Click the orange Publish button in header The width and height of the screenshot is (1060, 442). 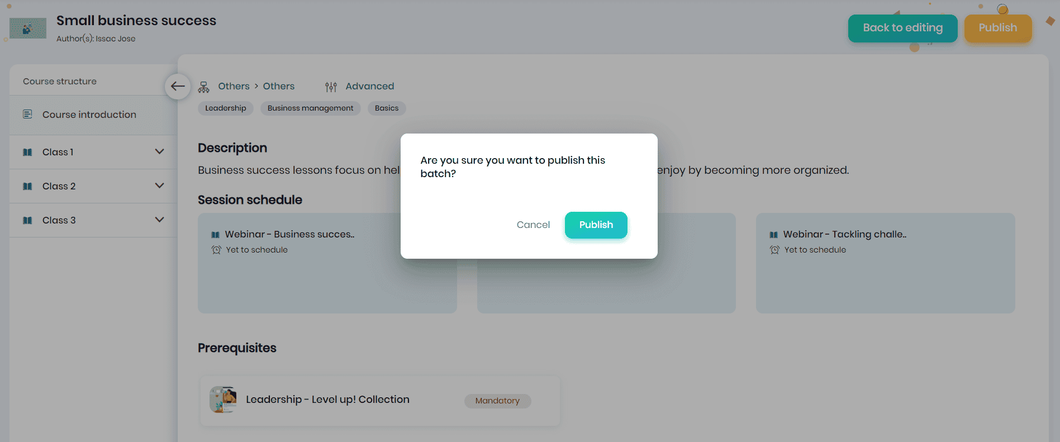[997, 28]
